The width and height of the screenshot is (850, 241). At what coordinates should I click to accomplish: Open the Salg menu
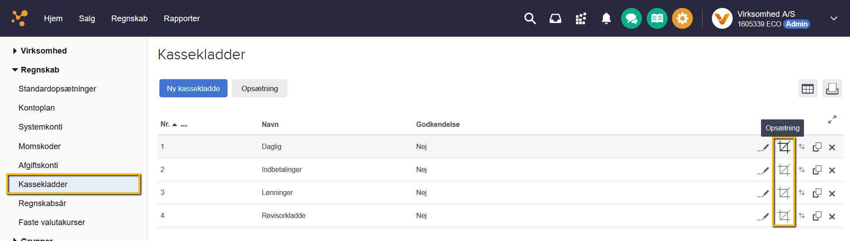point(87,19)
